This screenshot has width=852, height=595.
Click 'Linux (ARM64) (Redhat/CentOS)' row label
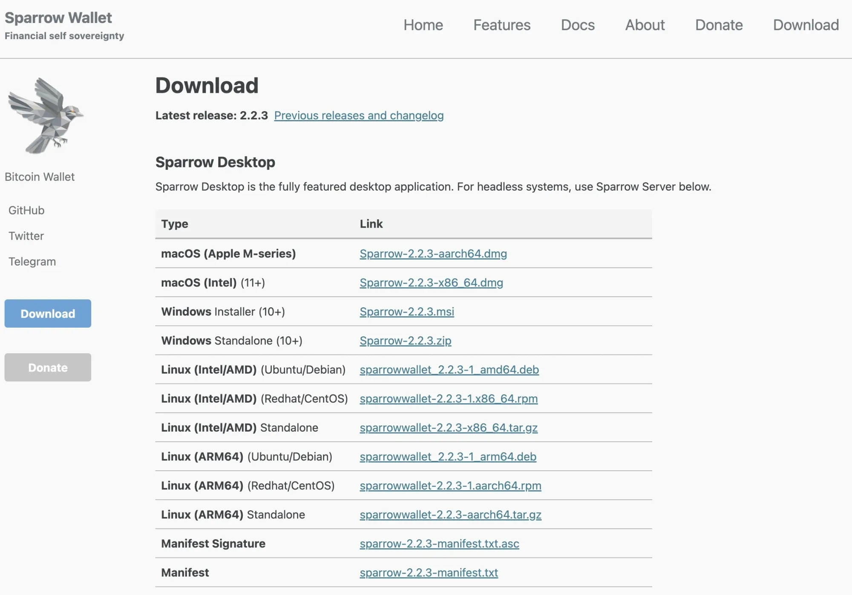coord(248,485)
